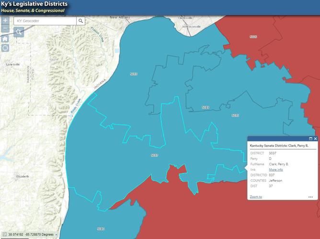Click the highlighted S037 district label

tap(154, 155)
